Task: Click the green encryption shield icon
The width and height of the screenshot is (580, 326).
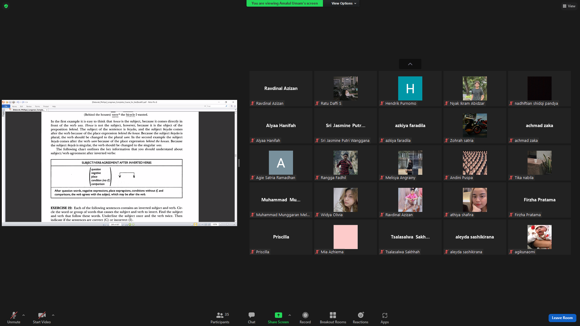Action: [6, 6]
